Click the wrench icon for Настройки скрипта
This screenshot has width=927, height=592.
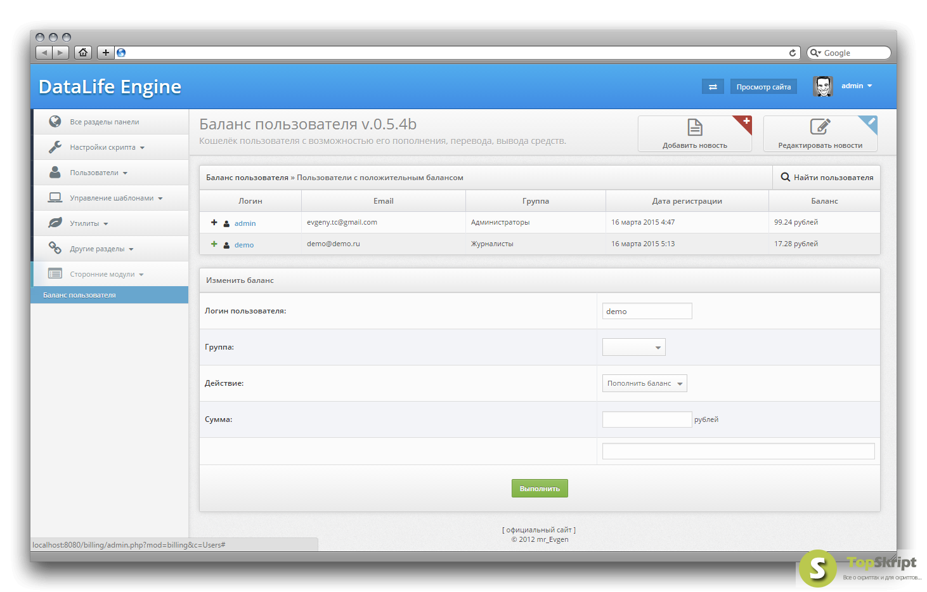pos(55,147)
